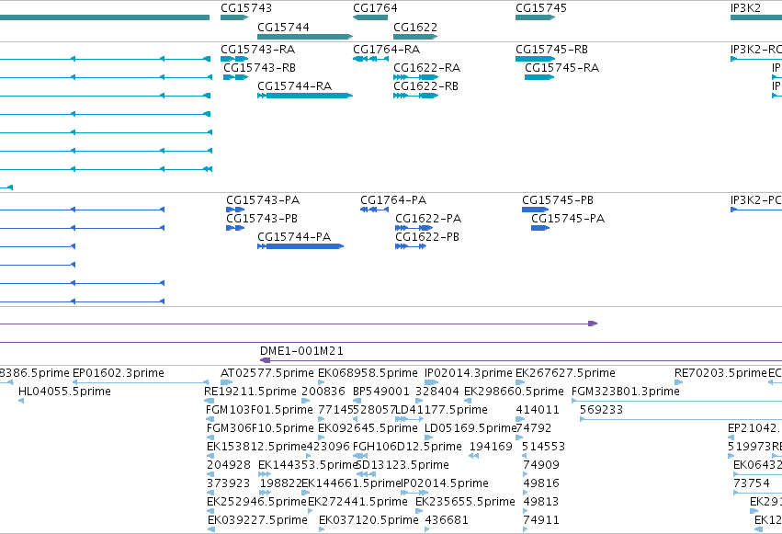
Task: Select EST EK037120.5prime
Action: 368,520
